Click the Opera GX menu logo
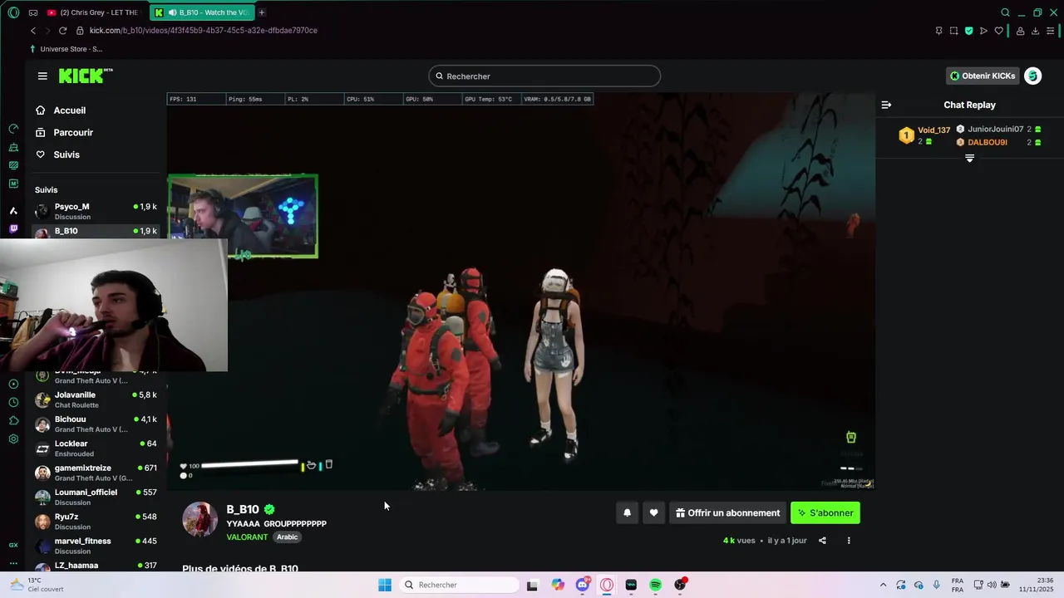Viewport: 1064px width, 598px height. point(13,12)
